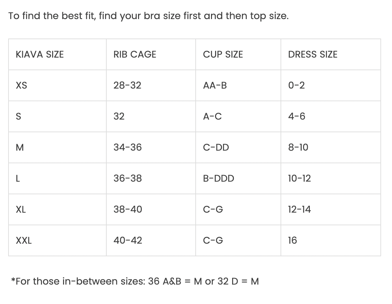
Task: Click the A-C cup size cell
Action: [x=212, y=117]
